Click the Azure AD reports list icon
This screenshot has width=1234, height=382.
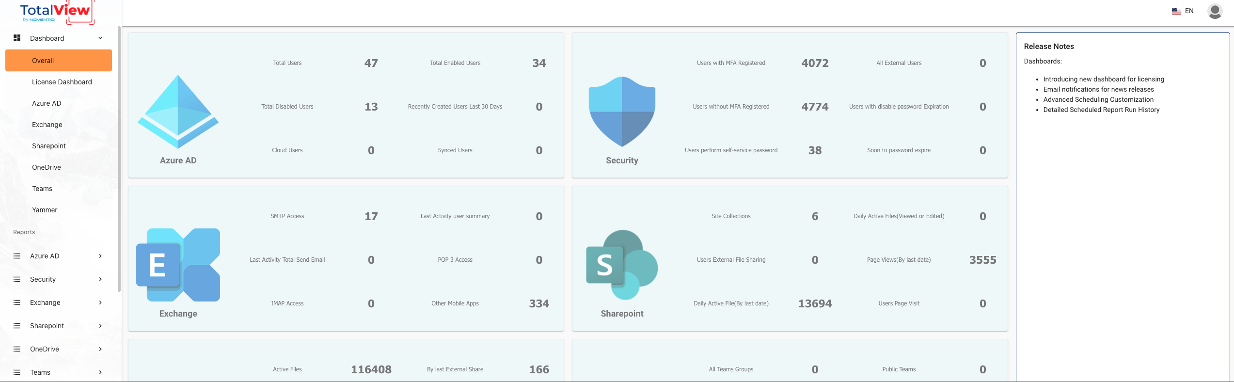(17, 256)
